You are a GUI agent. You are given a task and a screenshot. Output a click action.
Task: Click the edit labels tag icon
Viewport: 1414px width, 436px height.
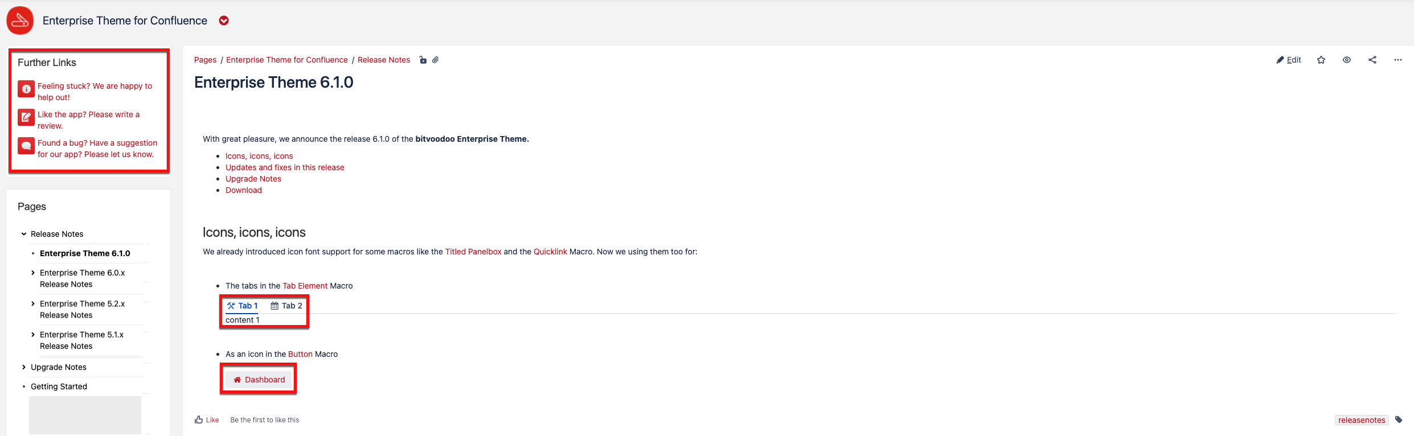click(1399, 420)
